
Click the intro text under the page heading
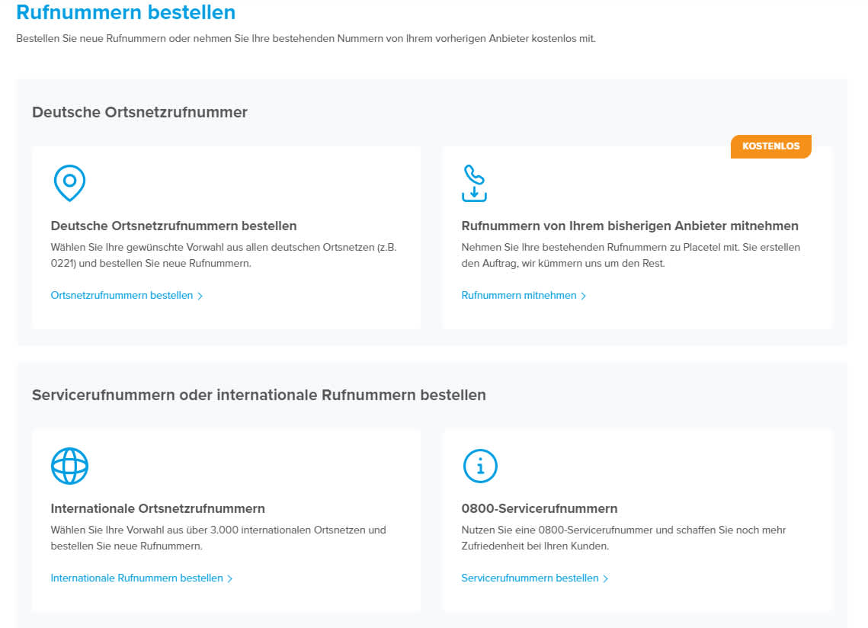[306, 38]
